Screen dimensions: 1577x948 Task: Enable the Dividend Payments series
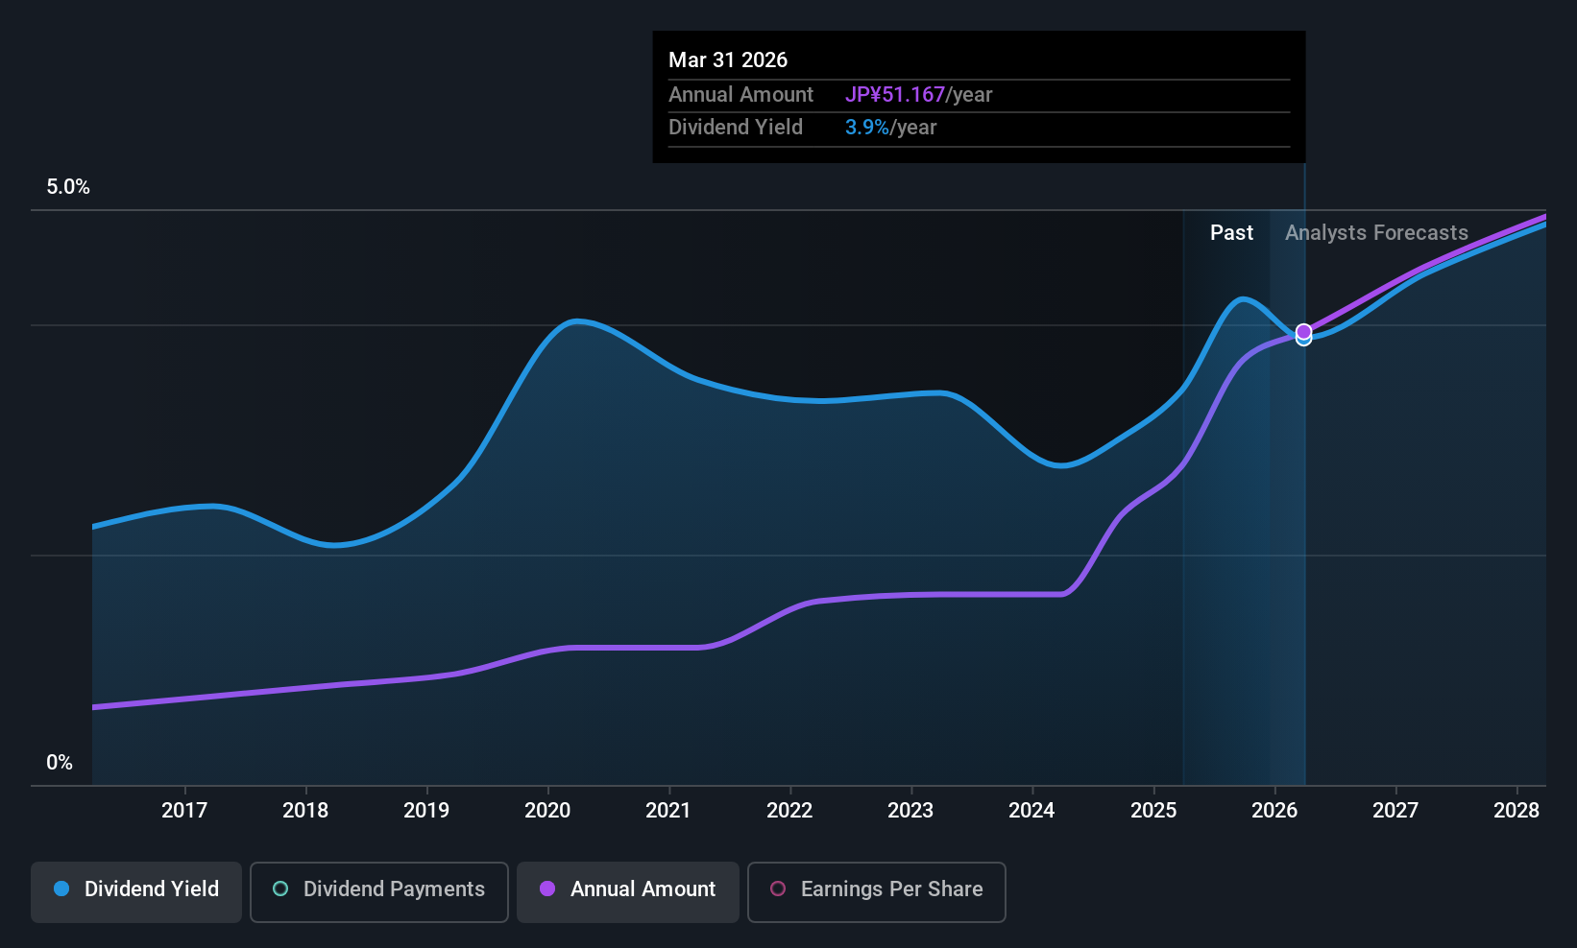point(378,891)
